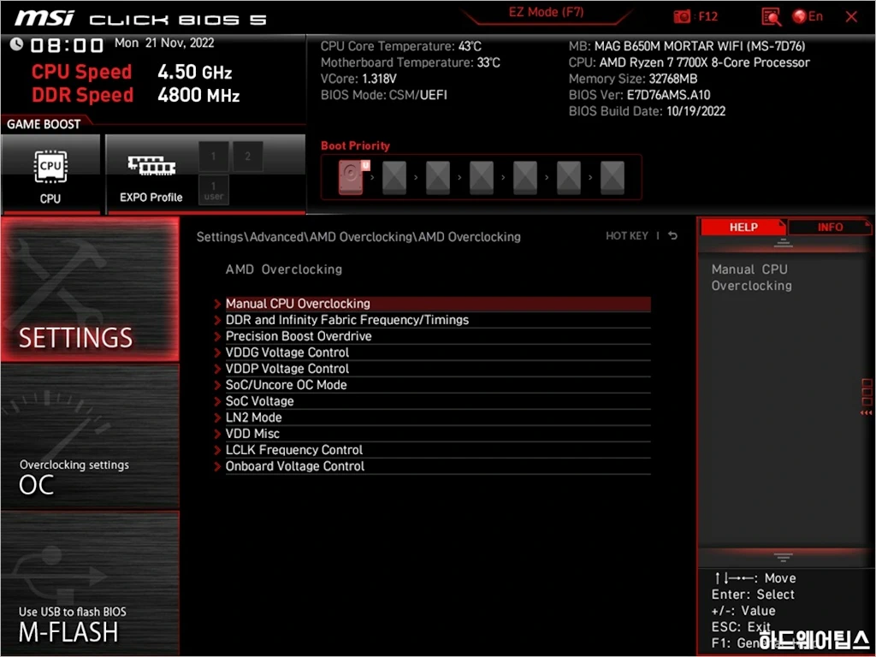Screen dimensions: 876x657
Task: Toggle Game Boost CPU button
Action: point(50,174)
